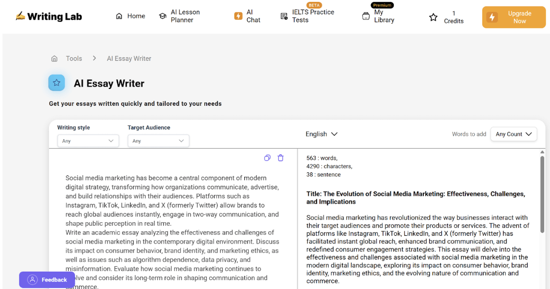Open the Tools breadcrumb link
Viewport: 550px width, 289px height.
pos(74,58)
